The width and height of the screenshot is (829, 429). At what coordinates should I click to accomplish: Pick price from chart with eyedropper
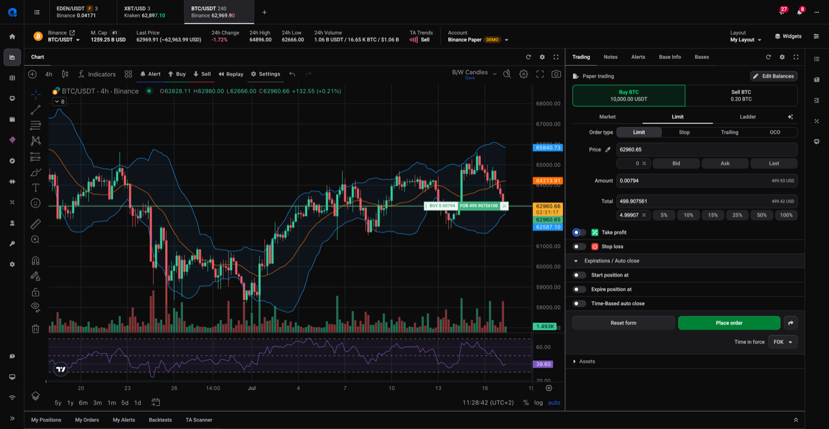(608, 150)
